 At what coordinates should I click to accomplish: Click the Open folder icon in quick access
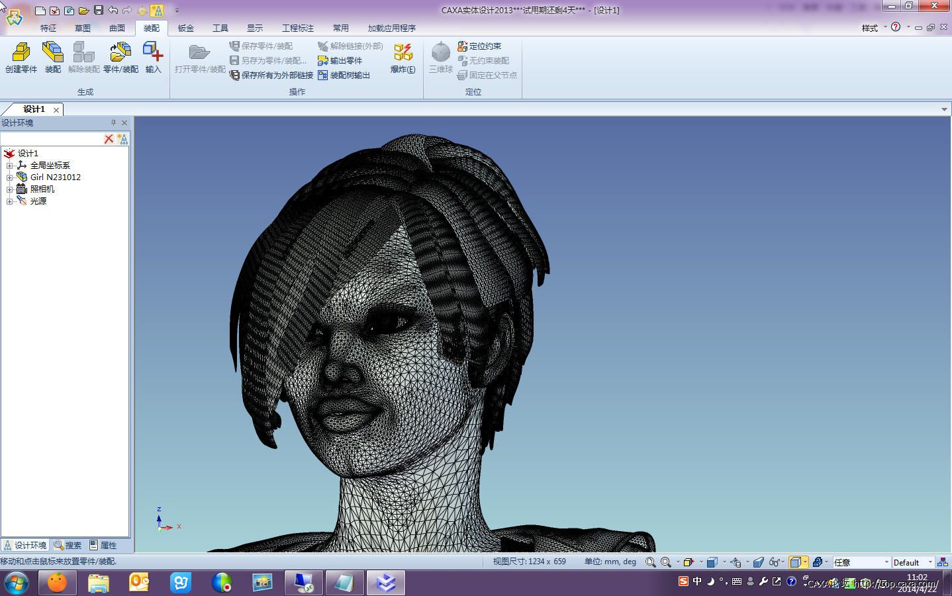[84, 11]
